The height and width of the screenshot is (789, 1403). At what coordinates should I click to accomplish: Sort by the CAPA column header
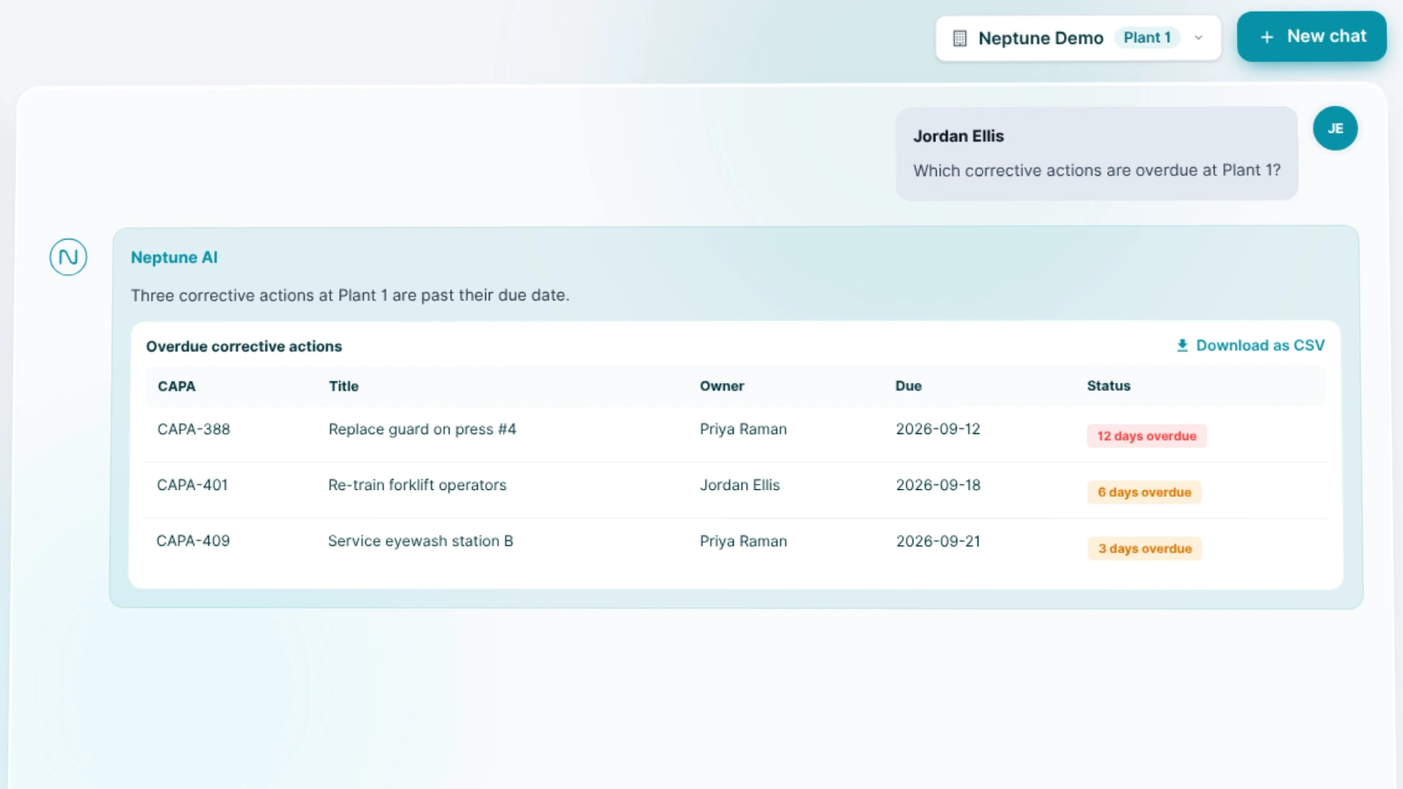(x=177, y=386)
